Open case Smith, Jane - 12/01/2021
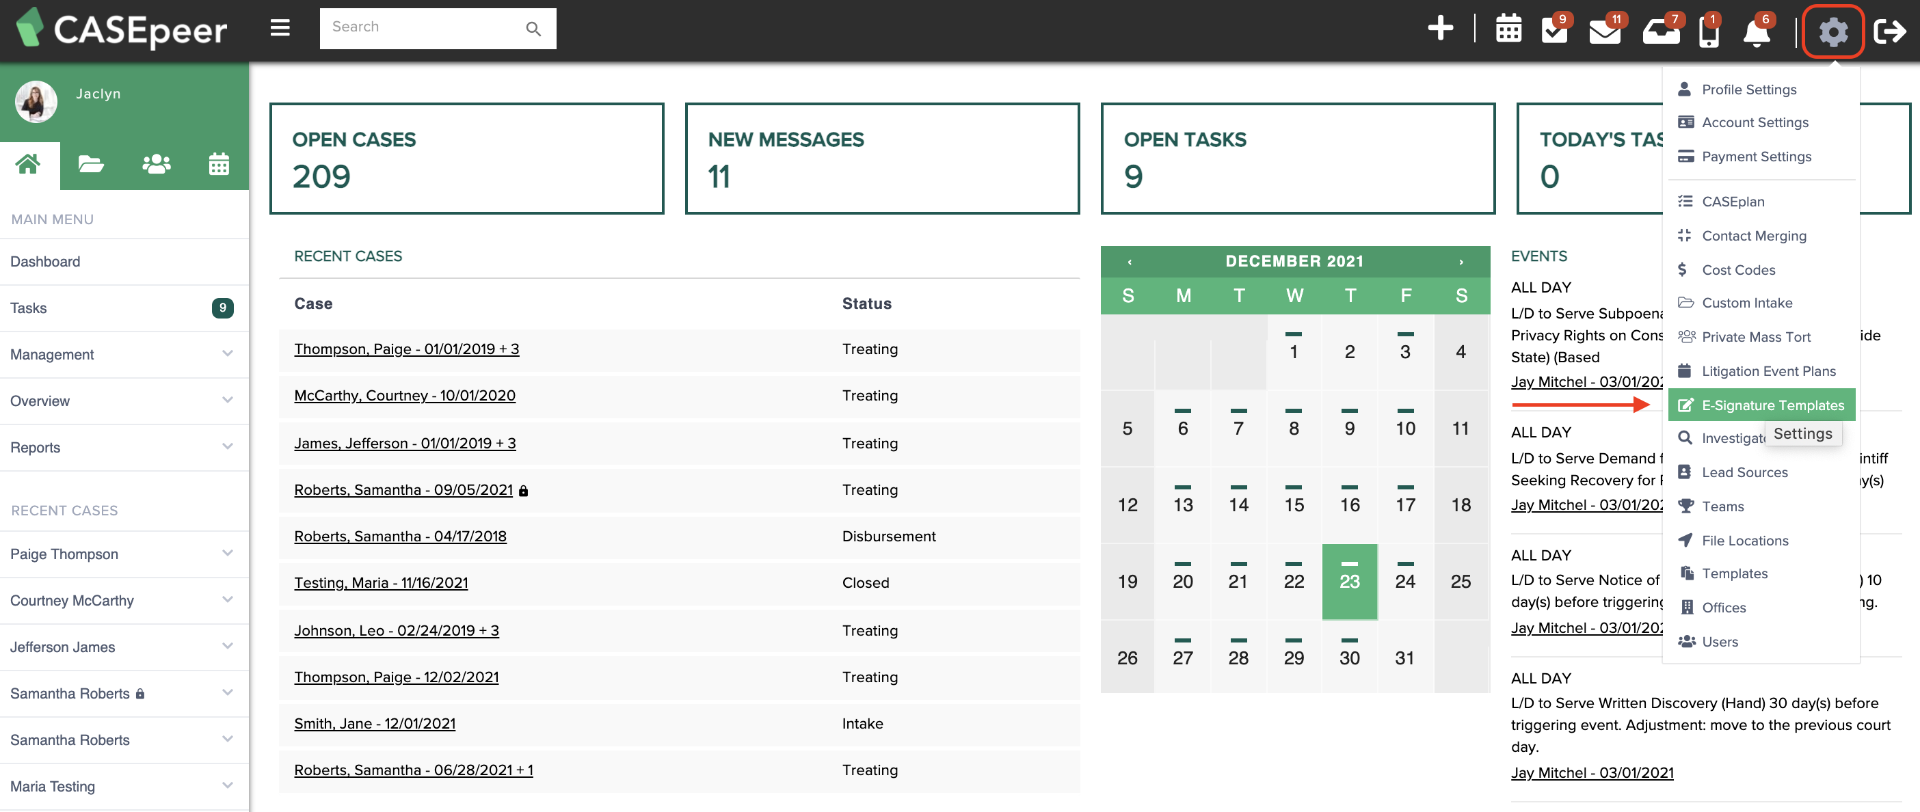The width and height of the screenshot is (1920, 812). click(374, 723)
